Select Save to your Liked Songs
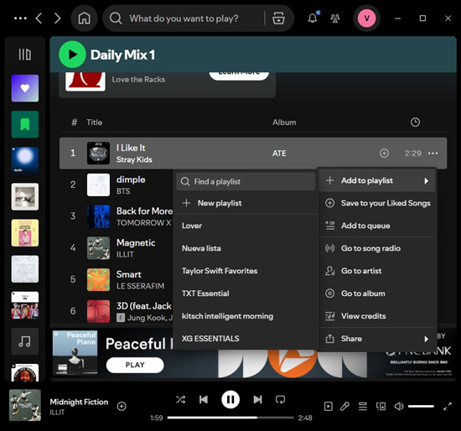The image size is (461, 431). pos(377,203)
